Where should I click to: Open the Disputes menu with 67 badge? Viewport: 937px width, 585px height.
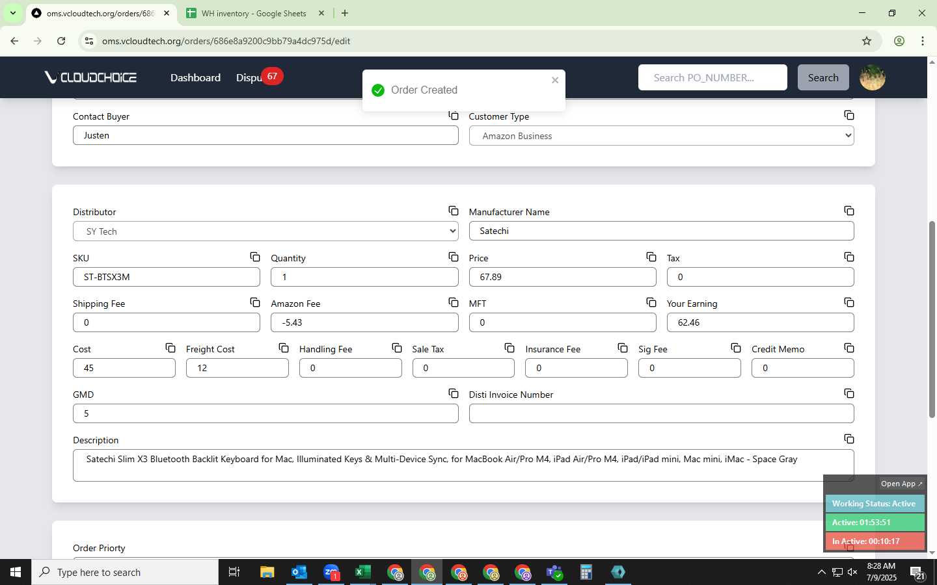258,77
